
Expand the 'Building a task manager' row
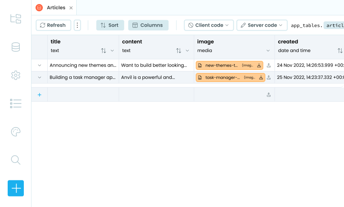point(40,77)
